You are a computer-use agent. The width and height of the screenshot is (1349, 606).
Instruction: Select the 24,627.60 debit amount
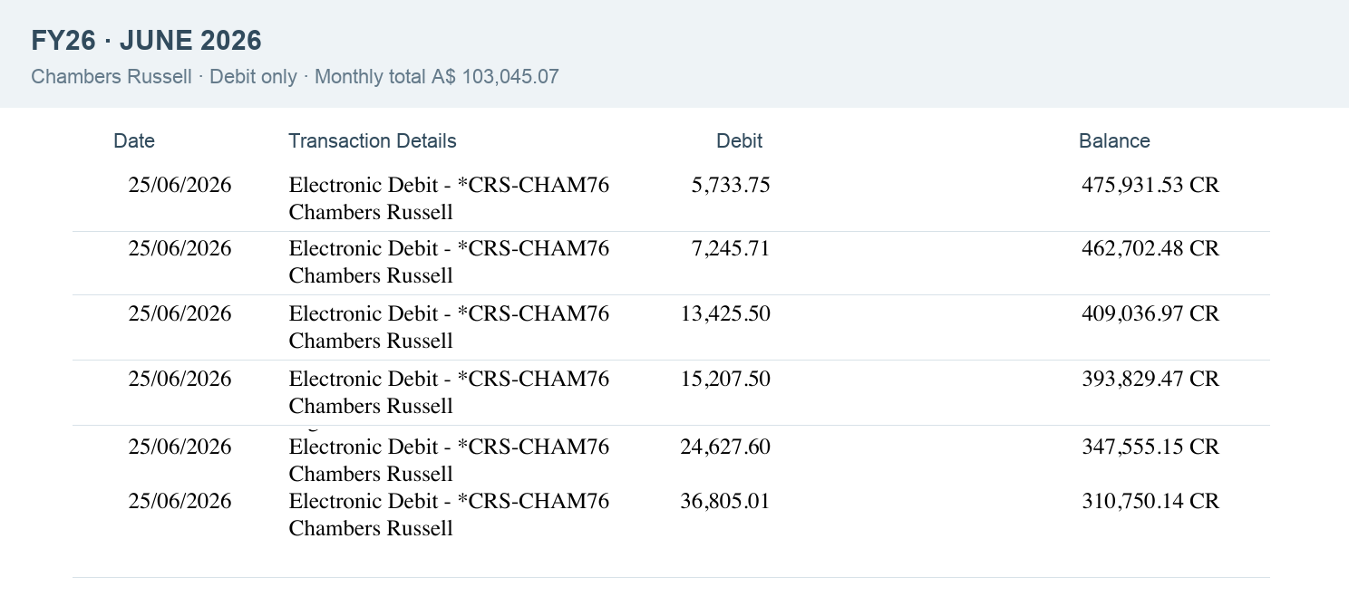pyautogui.click(x=725, y=447)
